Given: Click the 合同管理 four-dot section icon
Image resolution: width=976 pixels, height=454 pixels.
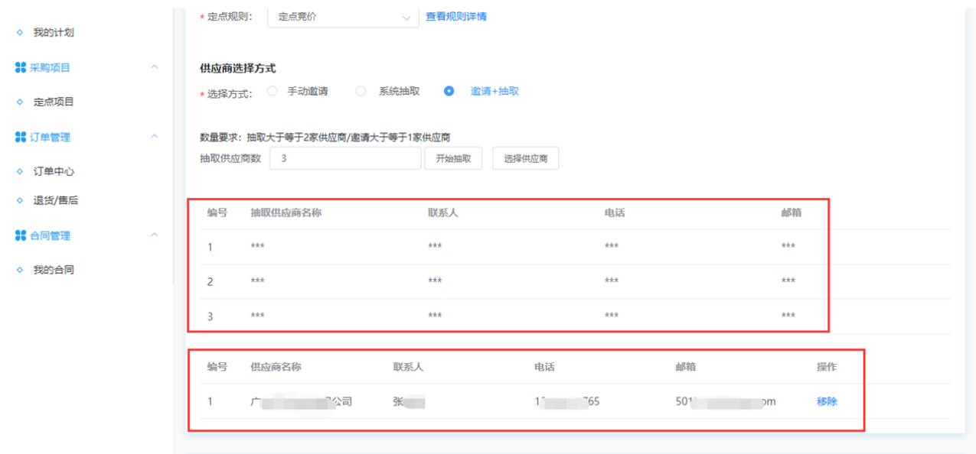Looking at the screenshot, I should pos(21,235).
